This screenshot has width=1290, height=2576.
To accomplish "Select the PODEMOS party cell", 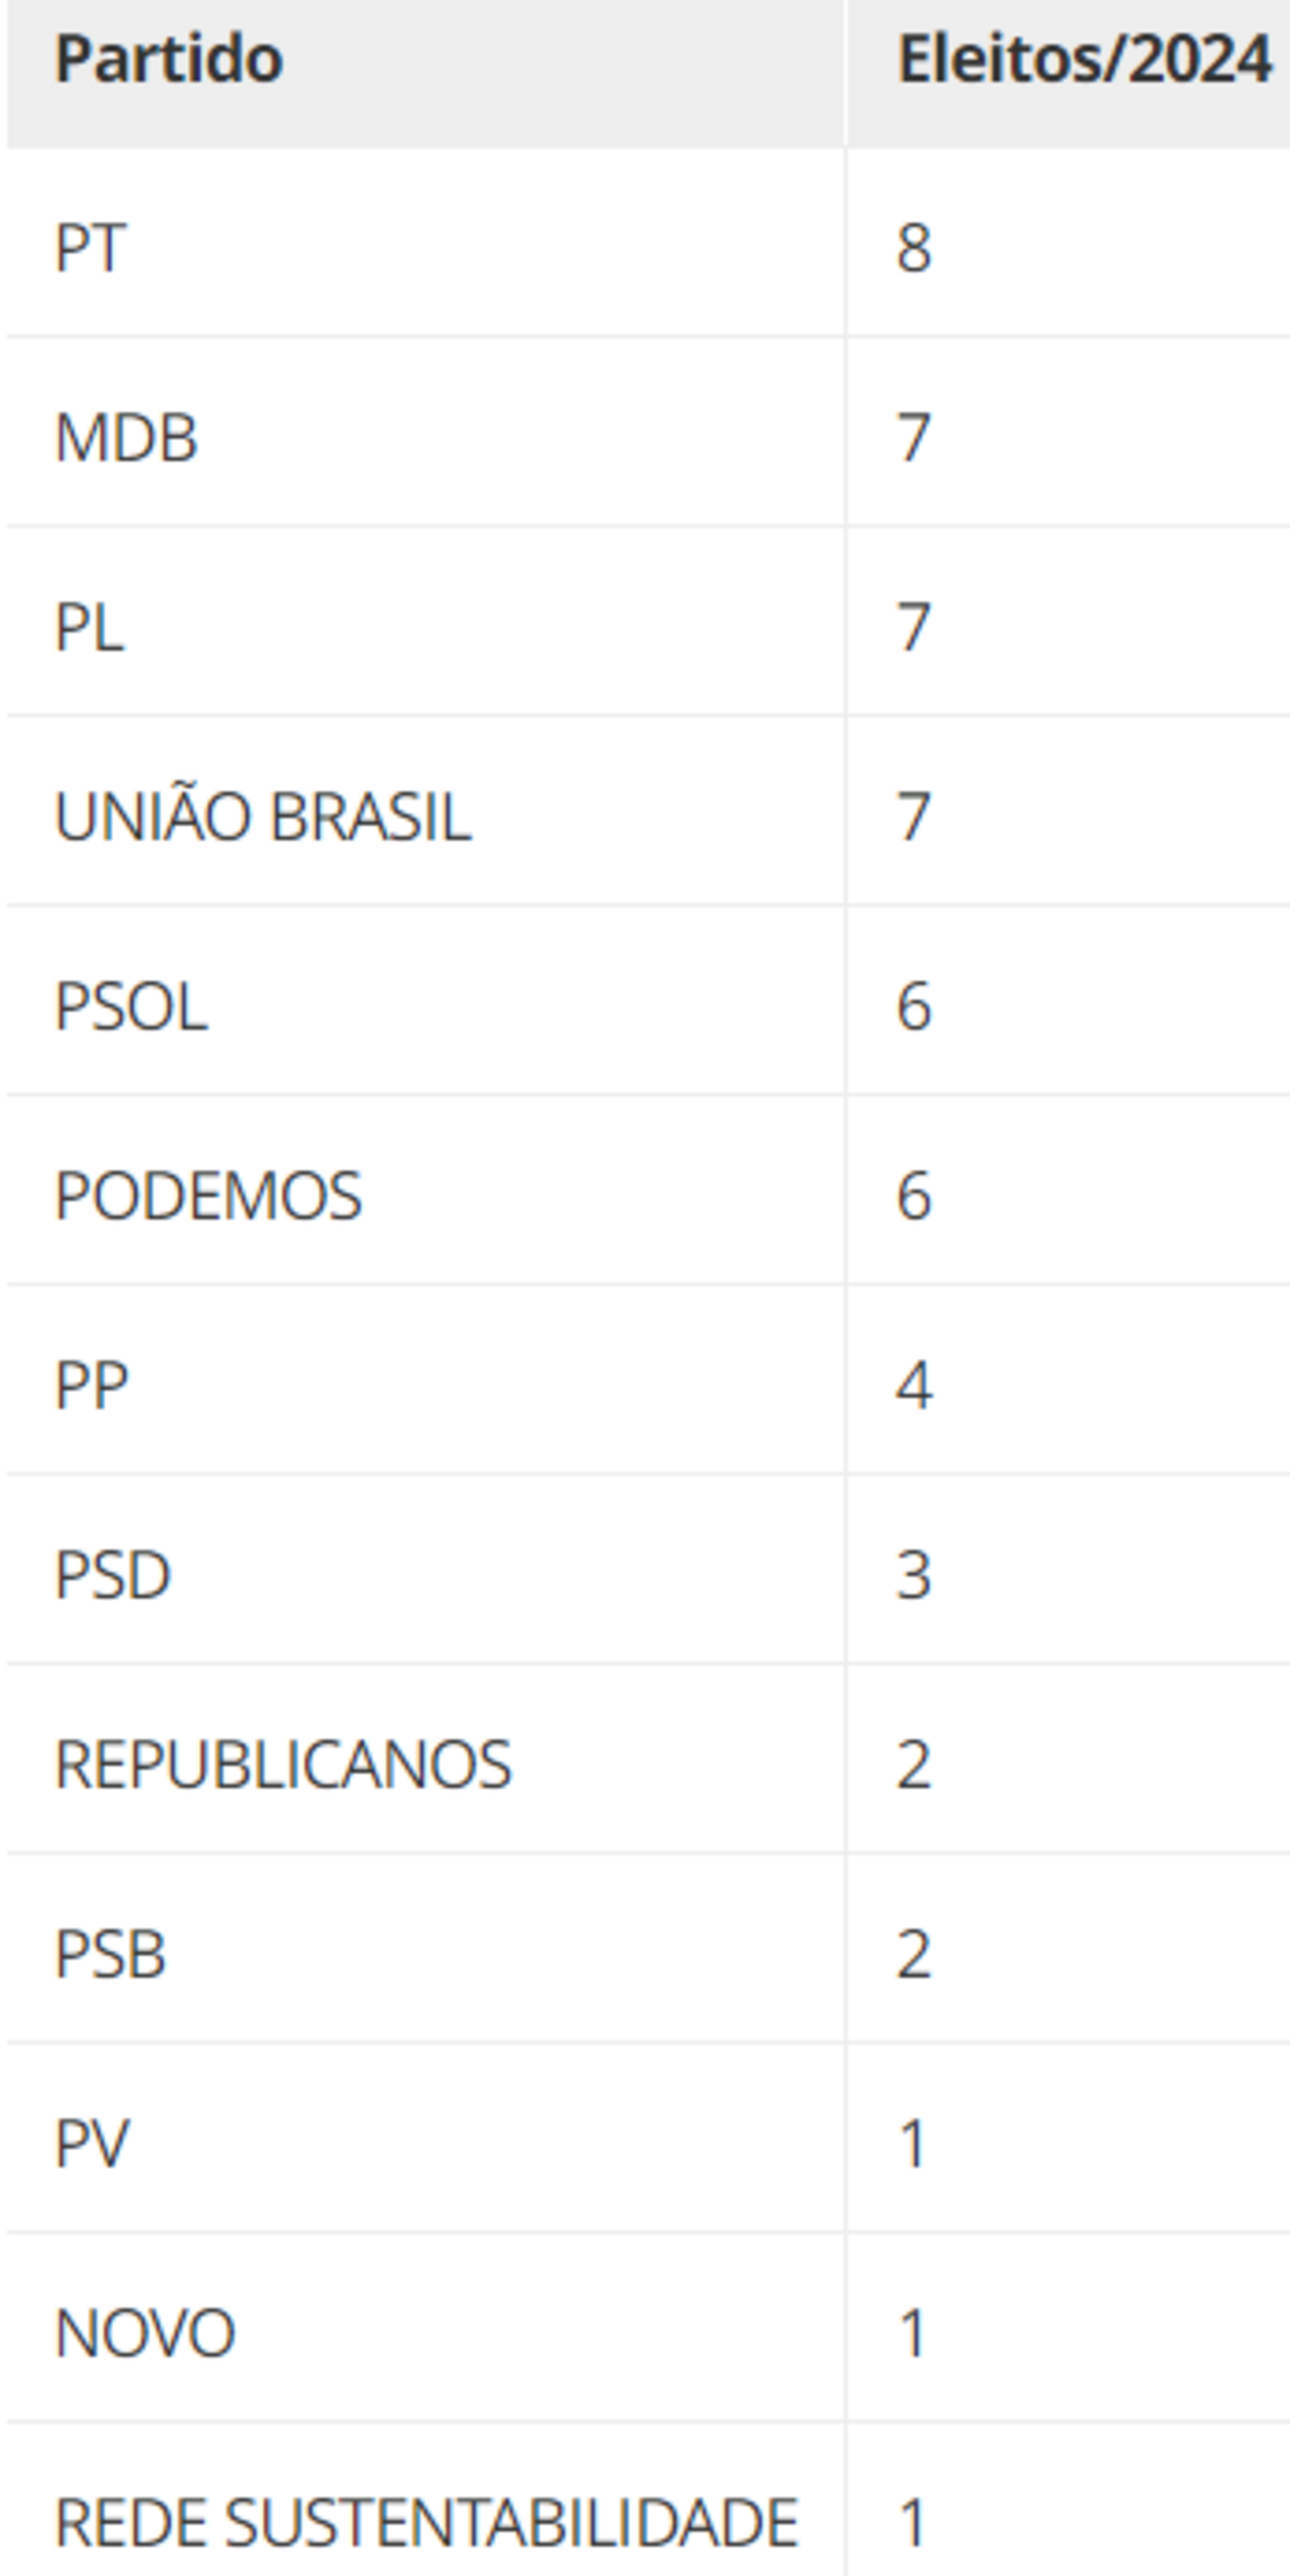I will (x=208, y=1196).
